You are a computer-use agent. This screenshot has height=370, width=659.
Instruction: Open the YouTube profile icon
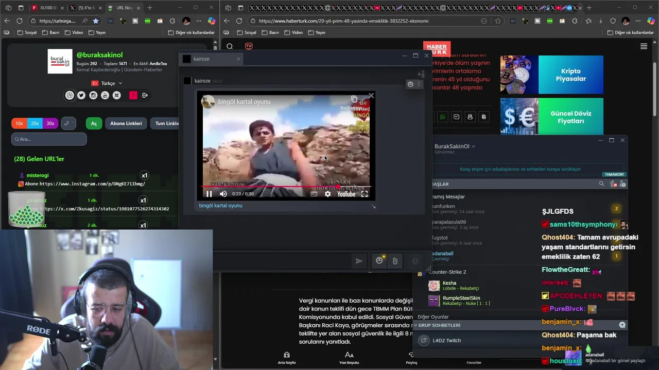point(105,95)
